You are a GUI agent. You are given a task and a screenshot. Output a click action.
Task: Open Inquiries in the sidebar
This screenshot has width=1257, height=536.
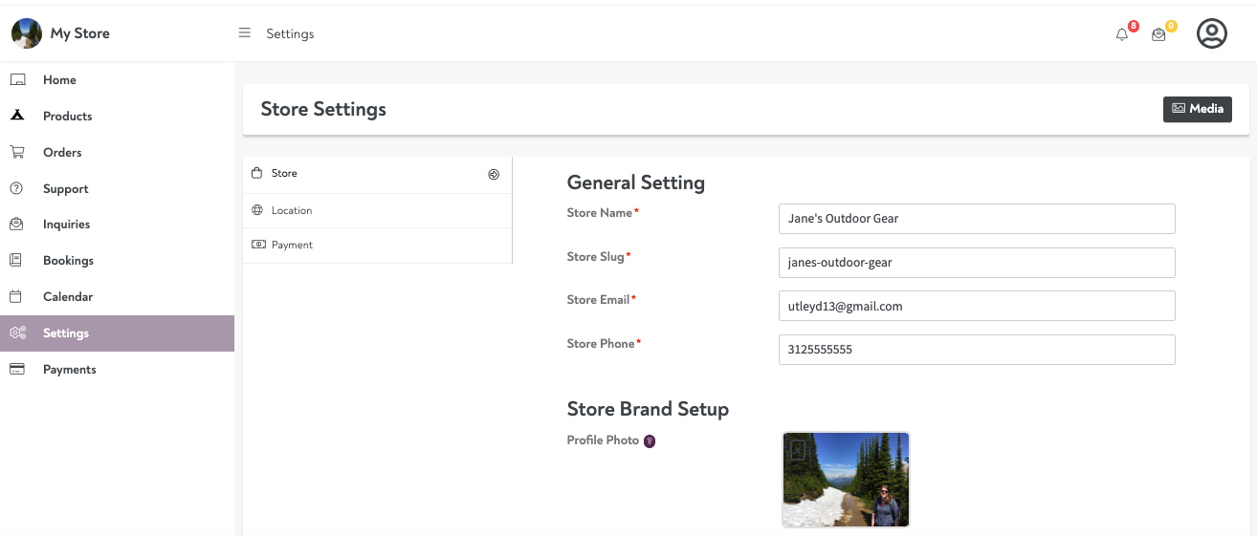(66, 225)
